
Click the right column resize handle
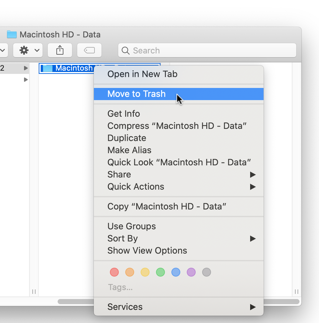point(297,291)
